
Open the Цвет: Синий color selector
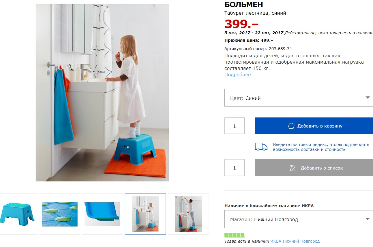[x=299, y=98]
